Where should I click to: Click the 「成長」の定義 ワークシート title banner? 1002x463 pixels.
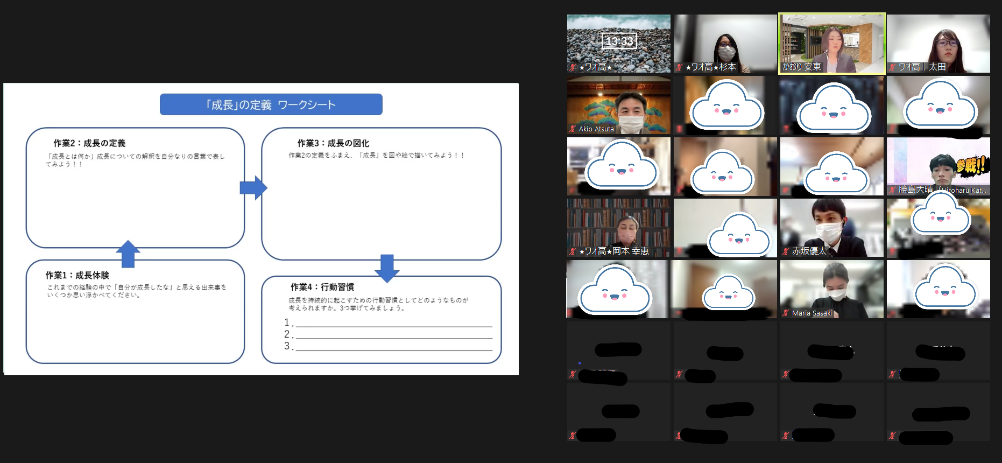point(271,104)
